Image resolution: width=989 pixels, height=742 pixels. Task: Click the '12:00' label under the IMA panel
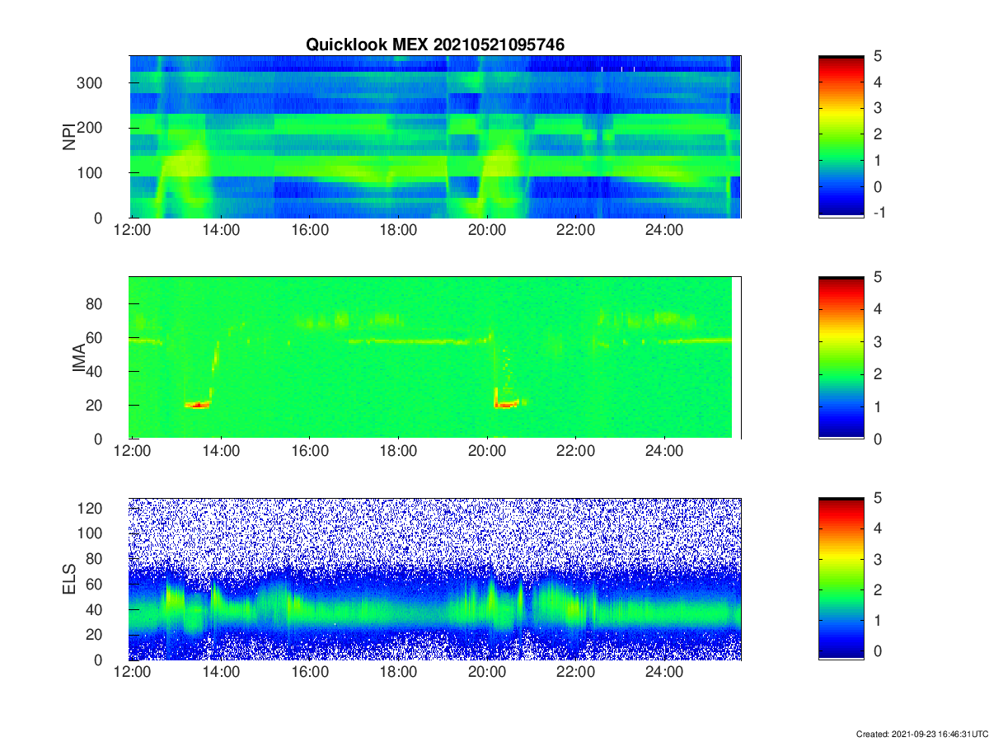(x=132, y=452)
